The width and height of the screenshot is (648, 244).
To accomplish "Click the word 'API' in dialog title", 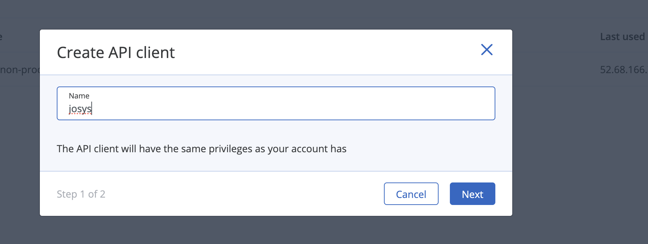I will (x=120, y=53).
